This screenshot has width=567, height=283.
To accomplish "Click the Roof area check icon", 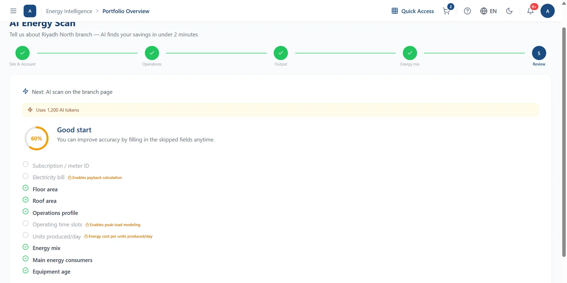I will pyautogui.click(x=26, y=200).
